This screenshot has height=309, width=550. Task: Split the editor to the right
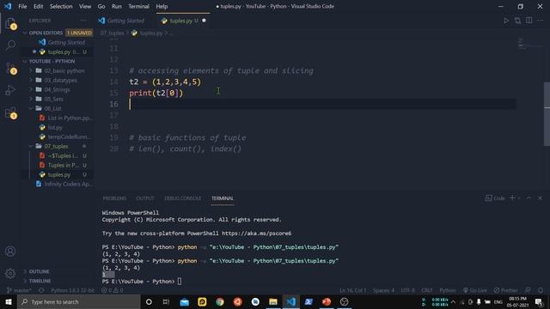529,21
